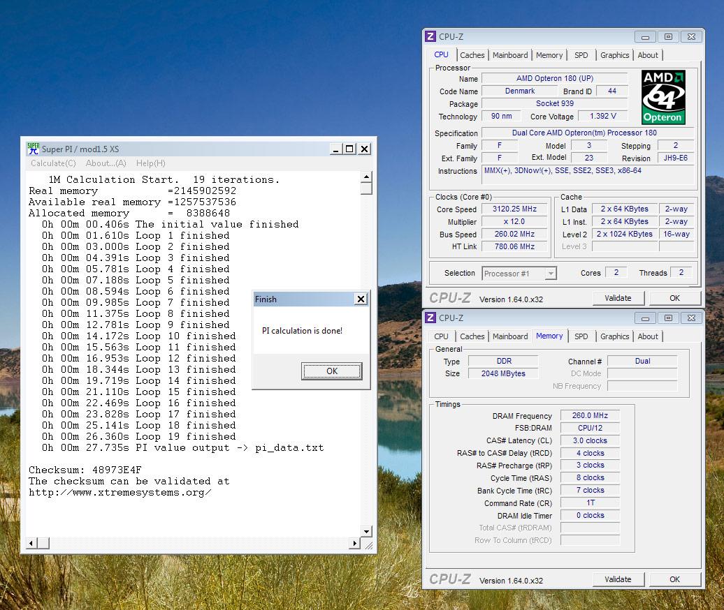This screenshot has width=724, height=610.
Task: Switch to Memory tab in top CPU-Z window
Action: coord(549,55)
